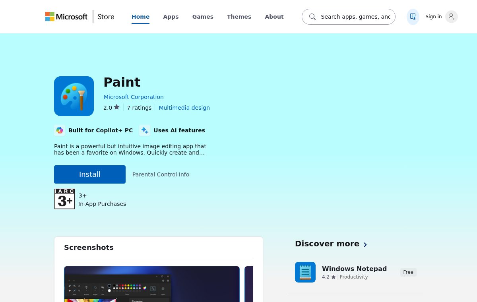Click the Paint app icon
Viewport: 477px width, 302px height.
pyautogui.click(x=74, y=96)
